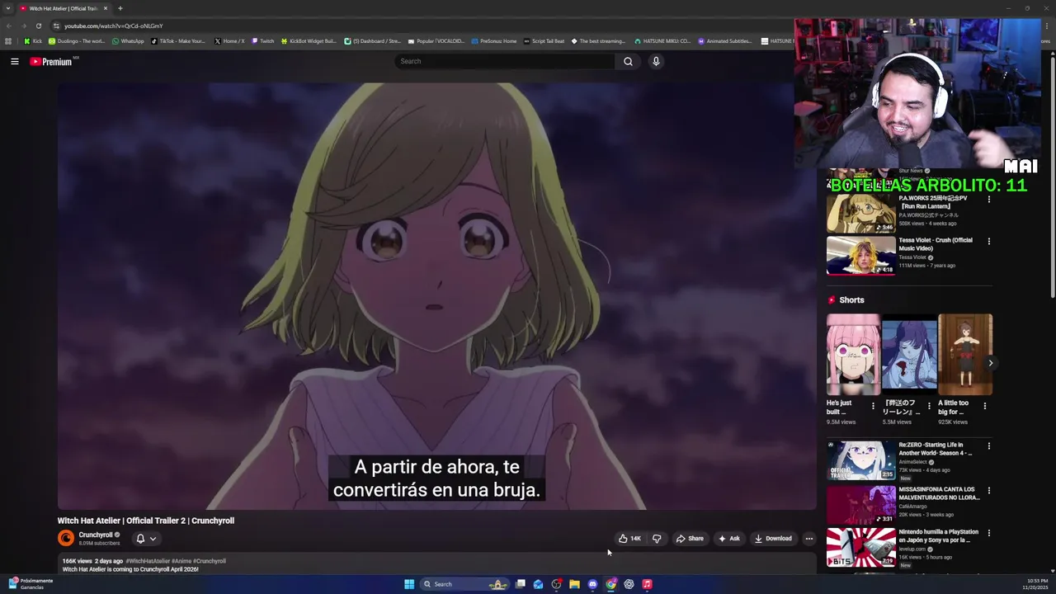Open Chrome from the taskbar
The image size is (1056, 594).
click(610, 584)
